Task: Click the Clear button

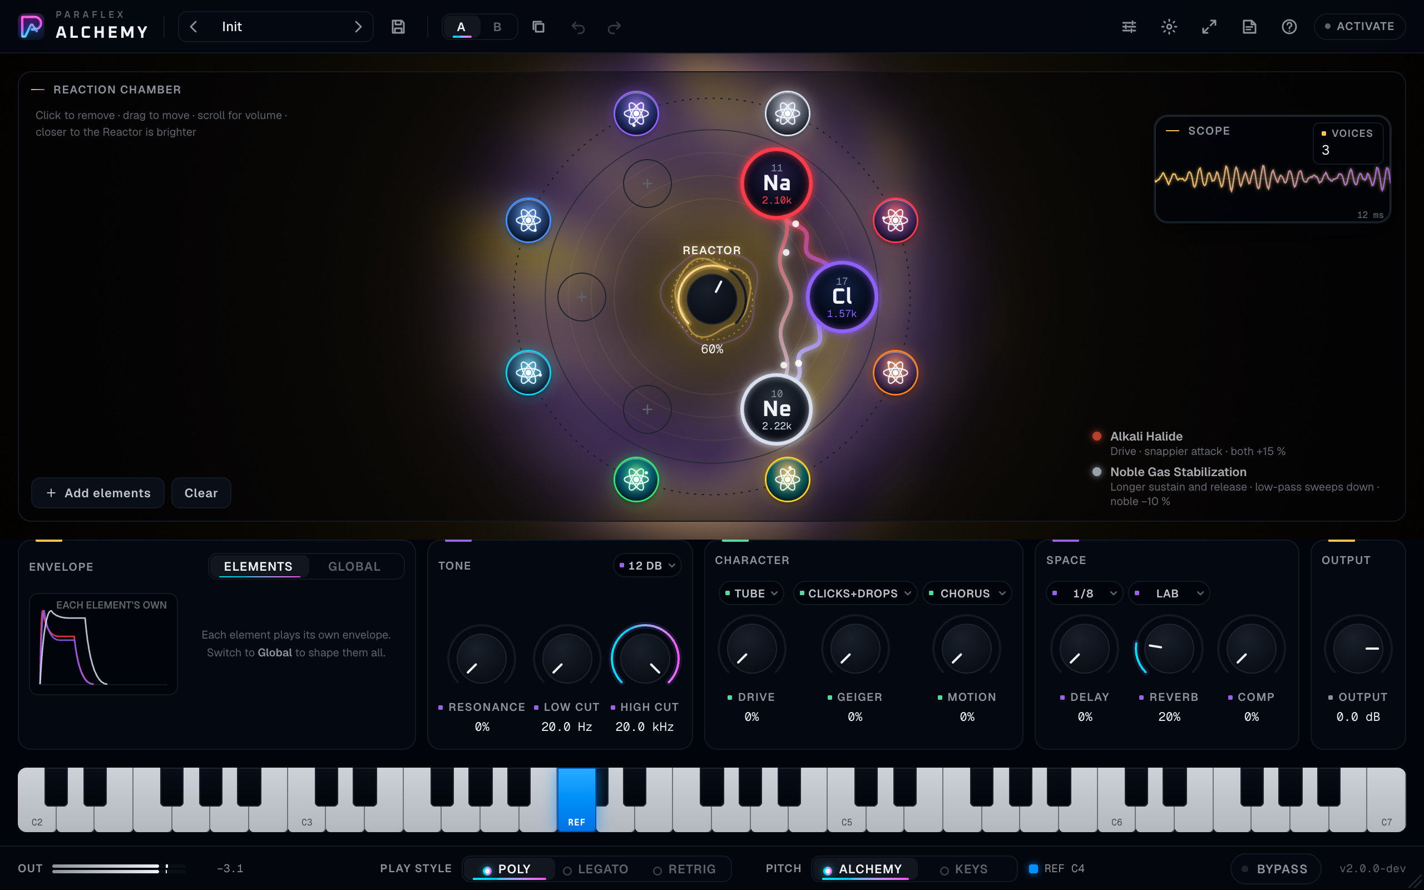Action: pyautogui.click(x=201, y=493)
